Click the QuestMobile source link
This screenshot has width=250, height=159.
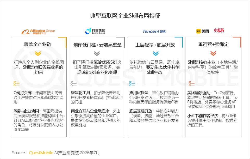tap(41, 153)
